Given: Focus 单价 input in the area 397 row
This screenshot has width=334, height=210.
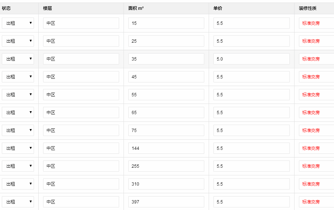Looking at the screenshot, I should point(251,202).
